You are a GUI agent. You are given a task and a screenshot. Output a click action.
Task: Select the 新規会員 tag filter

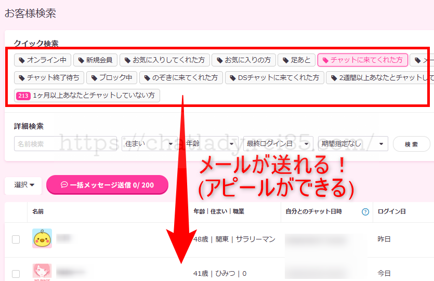coord(96,60)
